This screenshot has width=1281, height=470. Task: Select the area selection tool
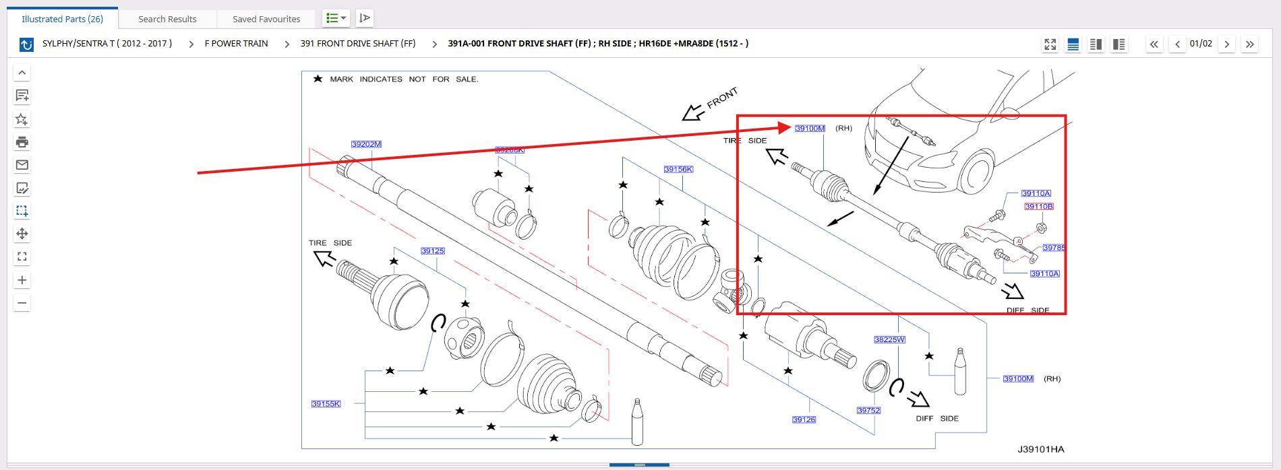tap(22, 211)
